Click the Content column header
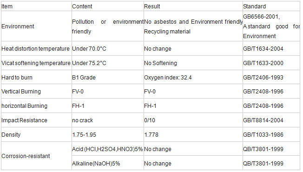 (82, 7)
